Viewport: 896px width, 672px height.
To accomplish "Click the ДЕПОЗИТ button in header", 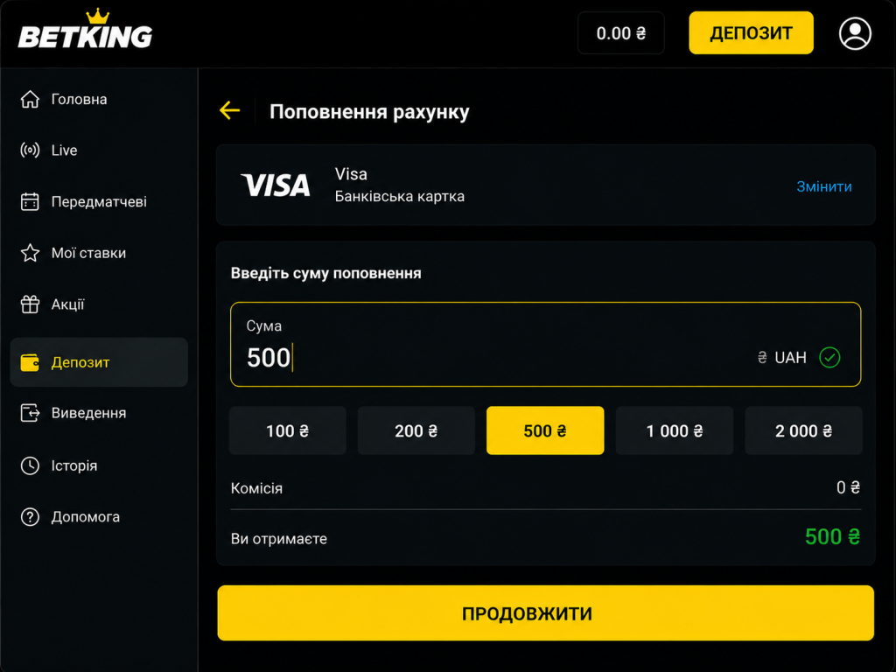I will [751, 33].
